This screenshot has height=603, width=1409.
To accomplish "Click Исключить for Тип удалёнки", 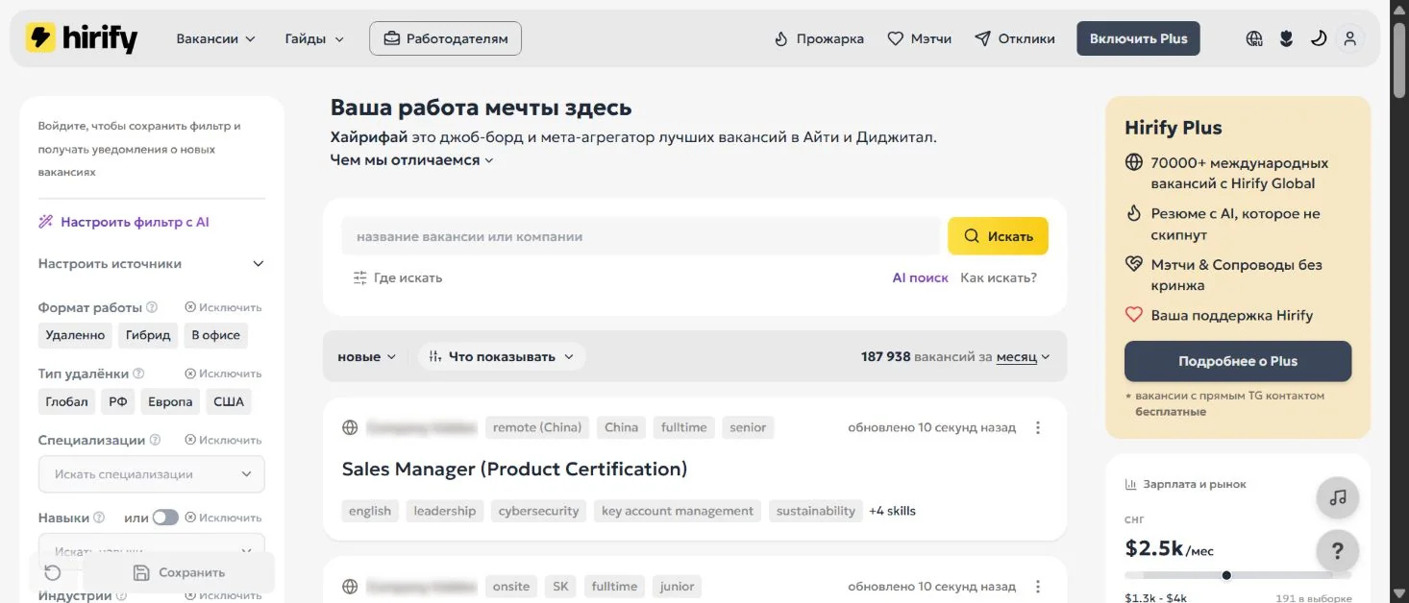I will pos(223,374).
